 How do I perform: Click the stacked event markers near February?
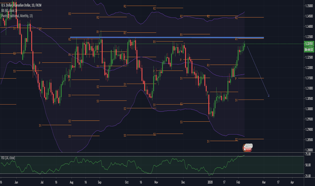point(247,147)
